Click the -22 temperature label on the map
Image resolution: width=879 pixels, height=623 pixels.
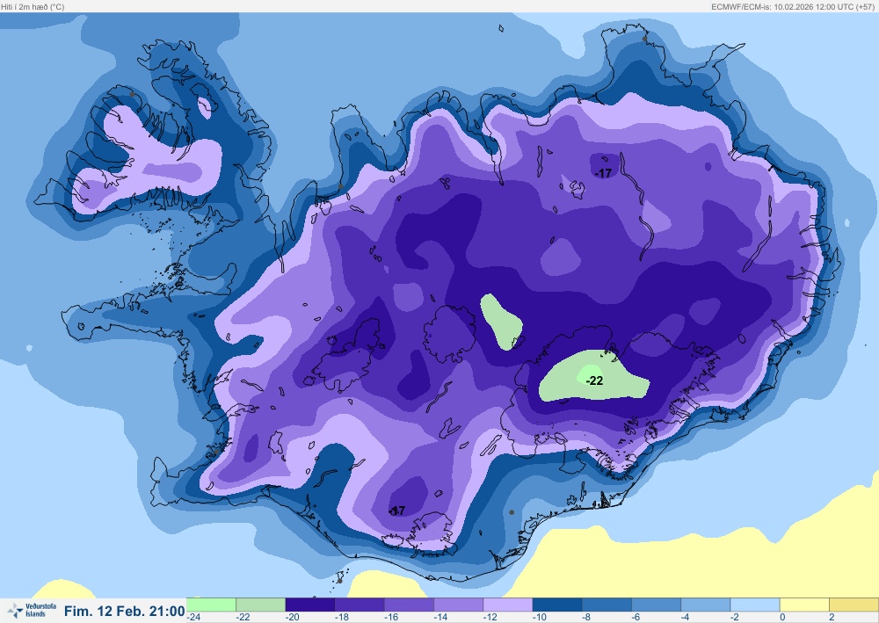point(594,381)
